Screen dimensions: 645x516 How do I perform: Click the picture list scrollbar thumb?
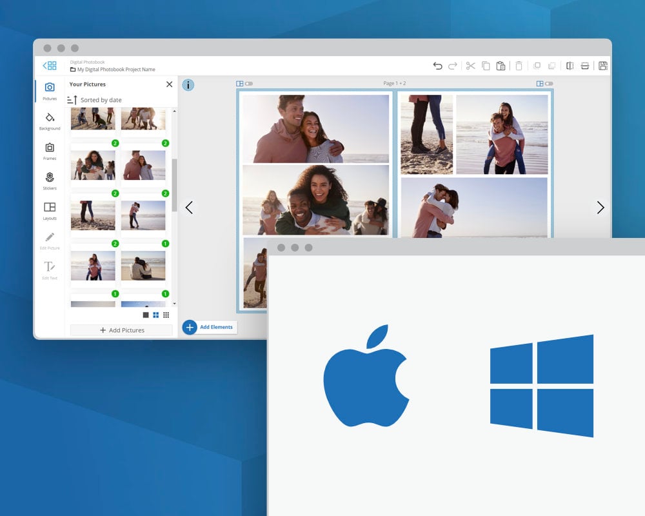coord(174,185)
